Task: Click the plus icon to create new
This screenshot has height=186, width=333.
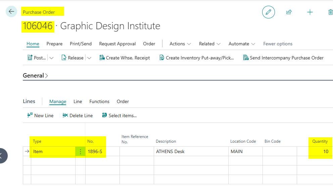Action: click(x=310, y=12)
